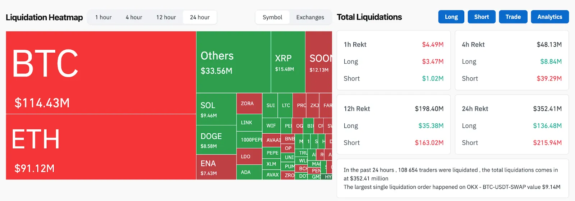
Task: Select the ETH liquidation tile
Action: click(101, 147)
